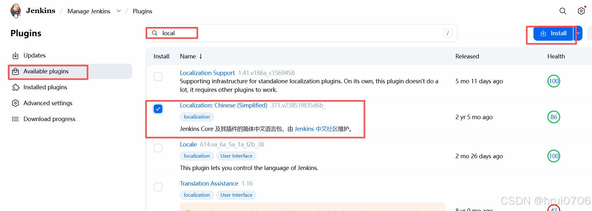
Task: Click Translation Assistance version 1.16
Action: coord(247,183)
